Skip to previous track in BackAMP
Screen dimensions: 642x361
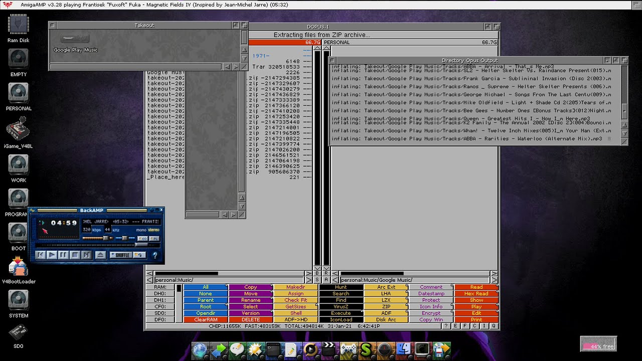41,255
